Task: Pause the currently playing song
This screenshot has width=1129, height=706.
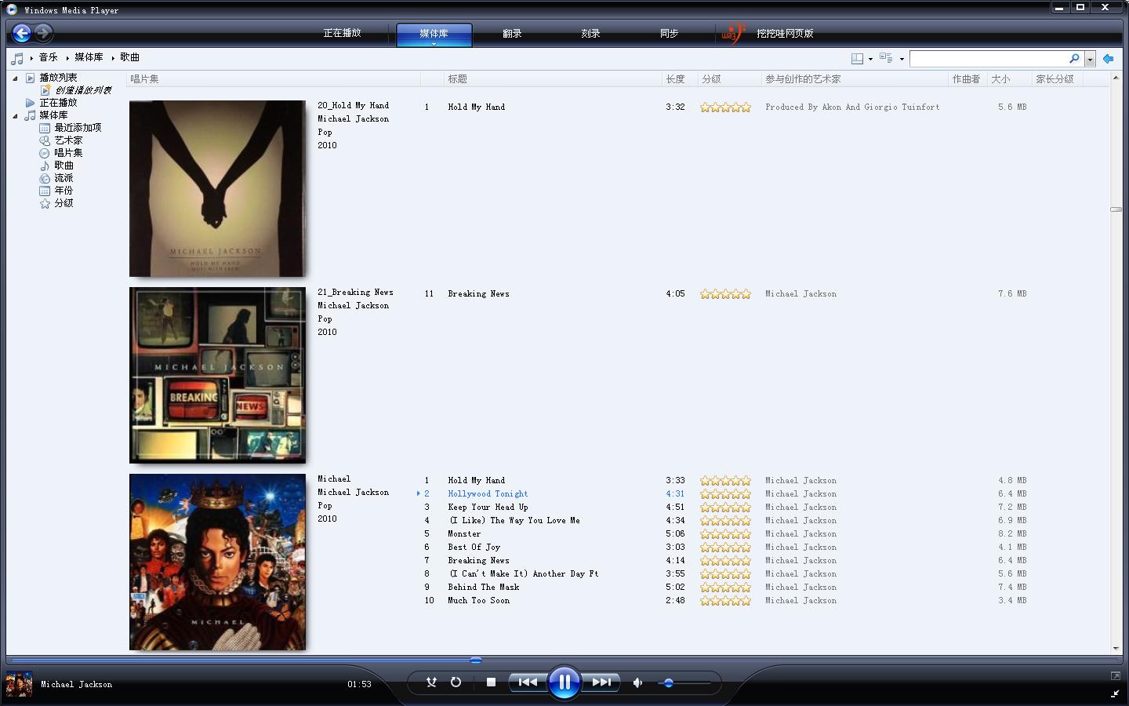Action: pos(564,682)
